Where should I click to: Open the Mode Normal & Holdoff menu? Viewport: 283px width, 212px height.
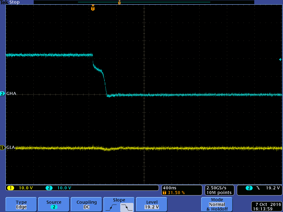click(x=217, y=204)
